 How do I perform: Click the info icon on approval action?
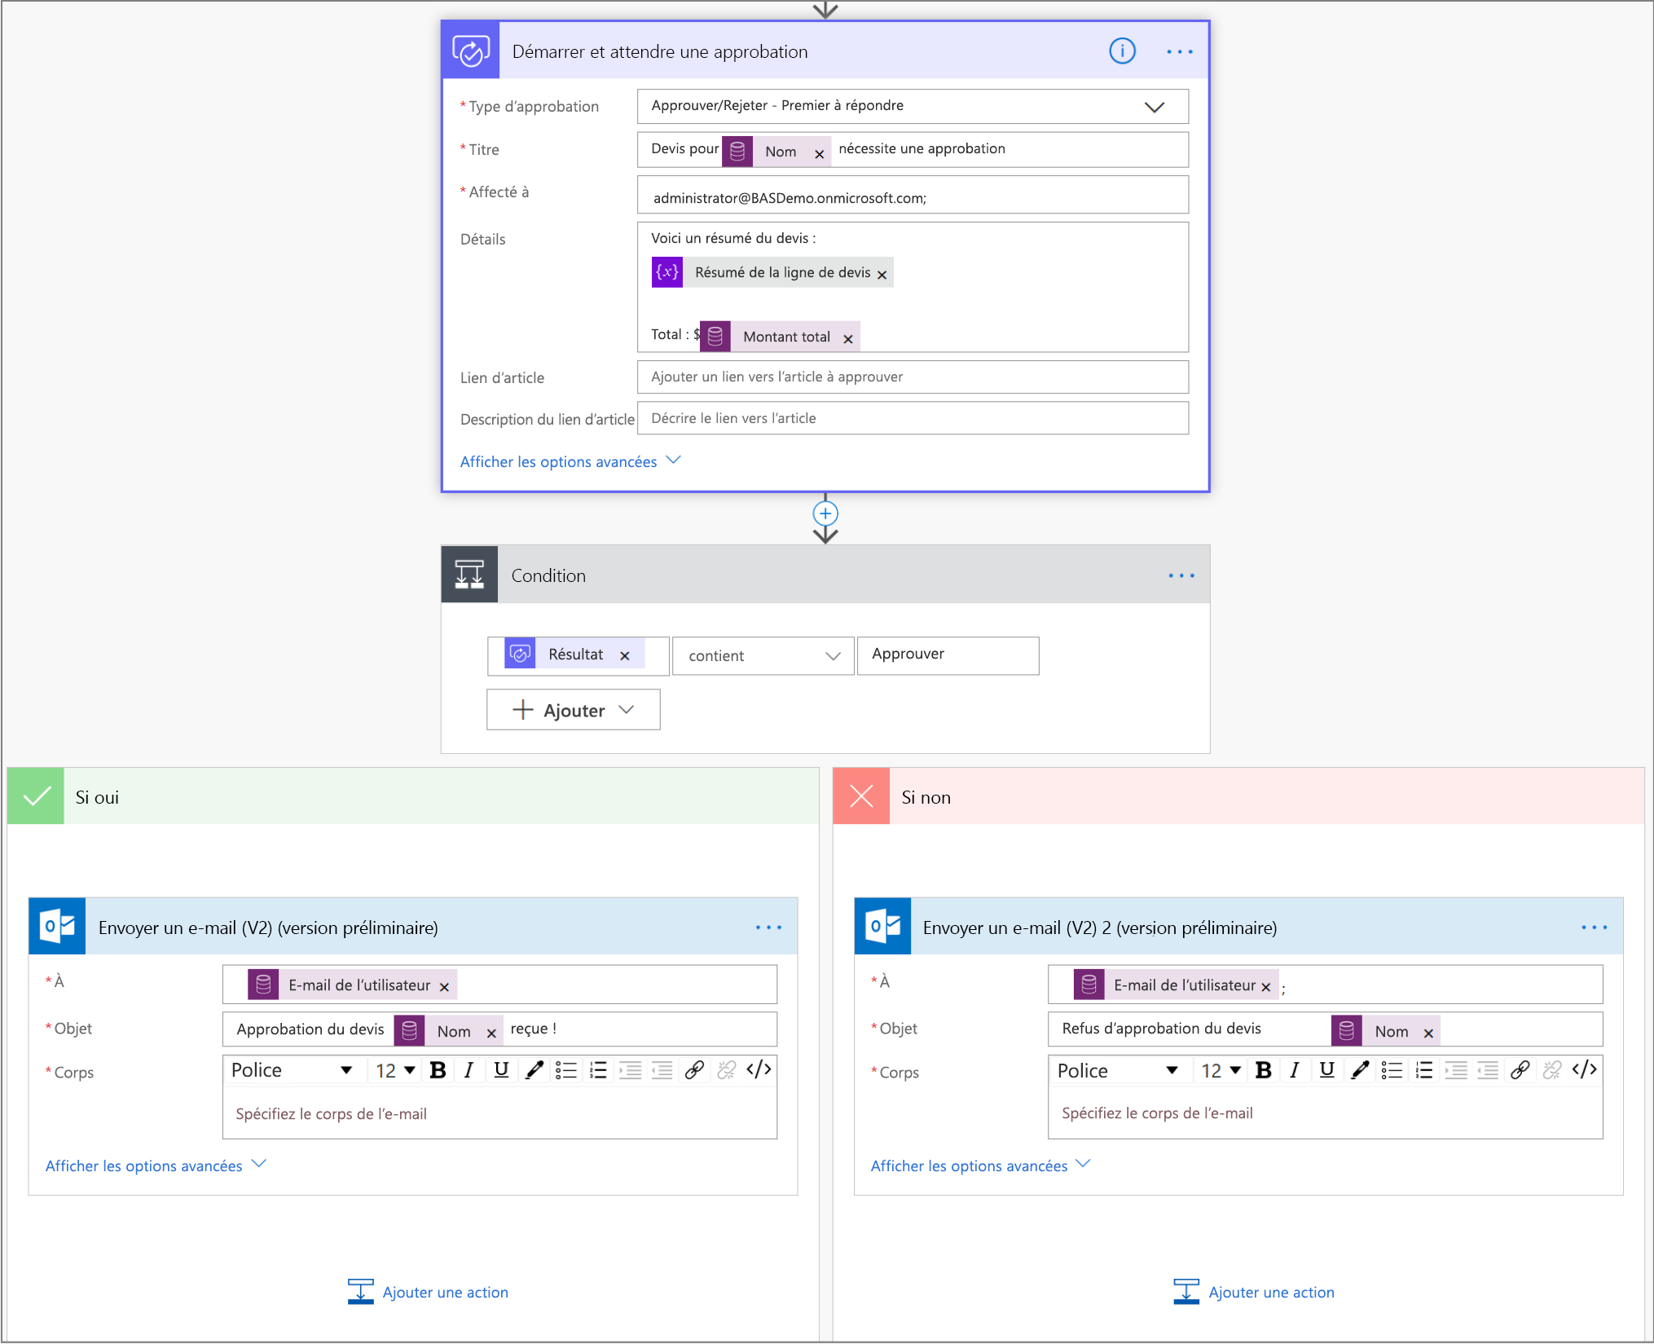coord(1122,51)
